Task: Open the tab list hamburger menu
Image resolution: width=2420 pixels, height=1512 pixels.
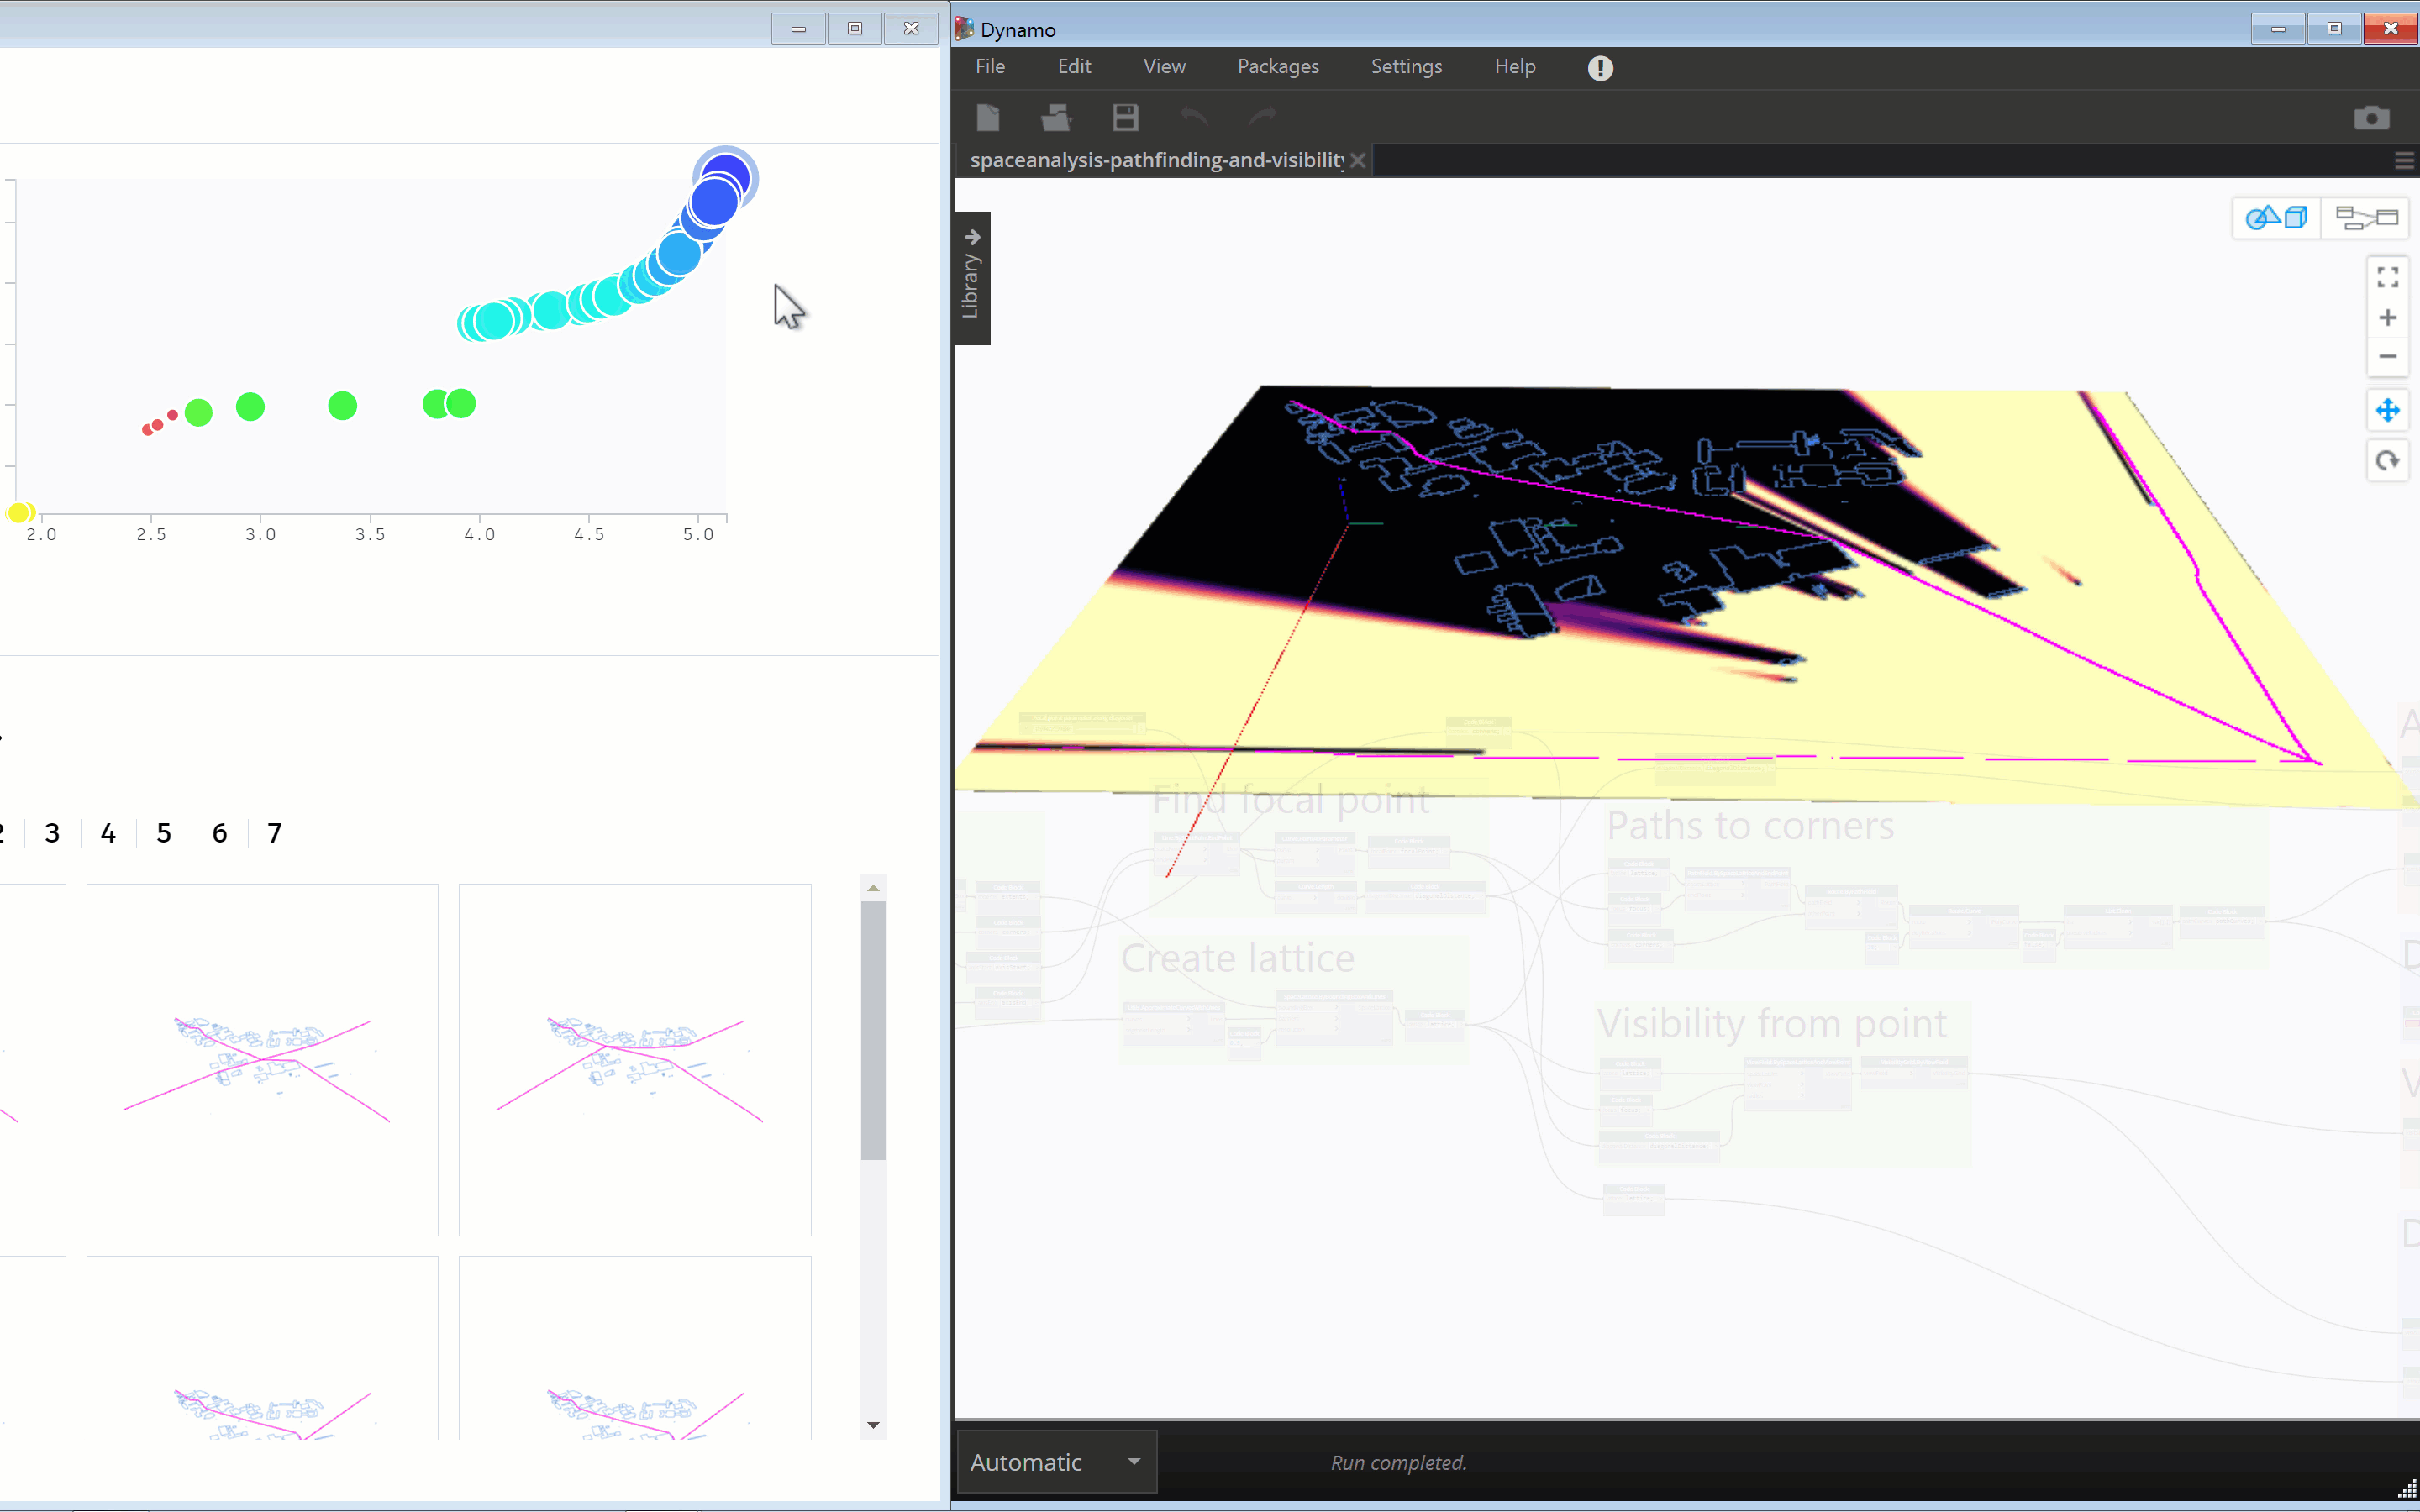Action: (x=2404, y=161)
